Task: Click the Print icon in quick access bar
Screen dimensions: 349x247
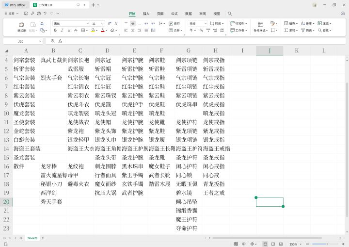Action: (39, 14)
